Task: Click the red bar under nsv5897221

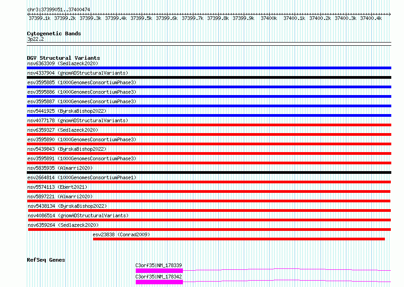Action: click(x=209, y=201)
